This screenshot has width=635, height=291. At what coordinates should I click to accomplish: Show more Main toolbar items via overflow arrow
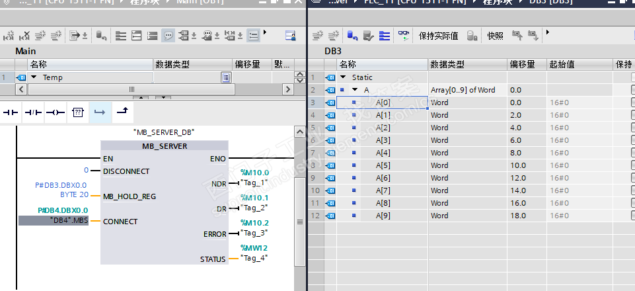coord(265,32)
